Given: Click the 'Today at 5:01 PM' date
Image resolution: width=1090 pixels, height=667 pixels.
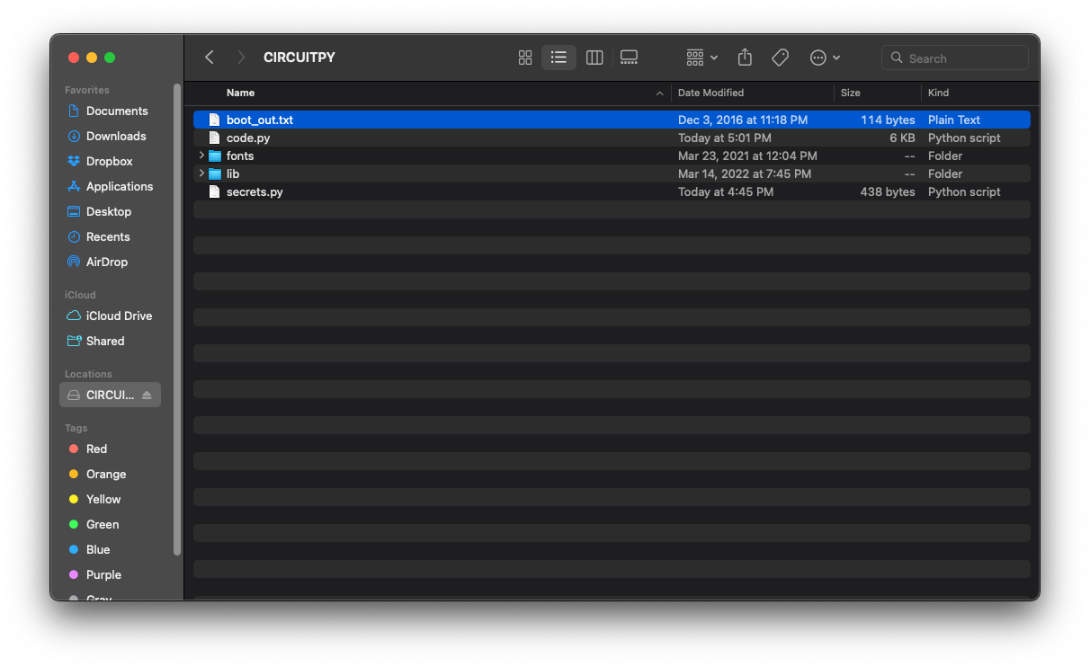Looking at the screenshot, I should pos(725,138).
